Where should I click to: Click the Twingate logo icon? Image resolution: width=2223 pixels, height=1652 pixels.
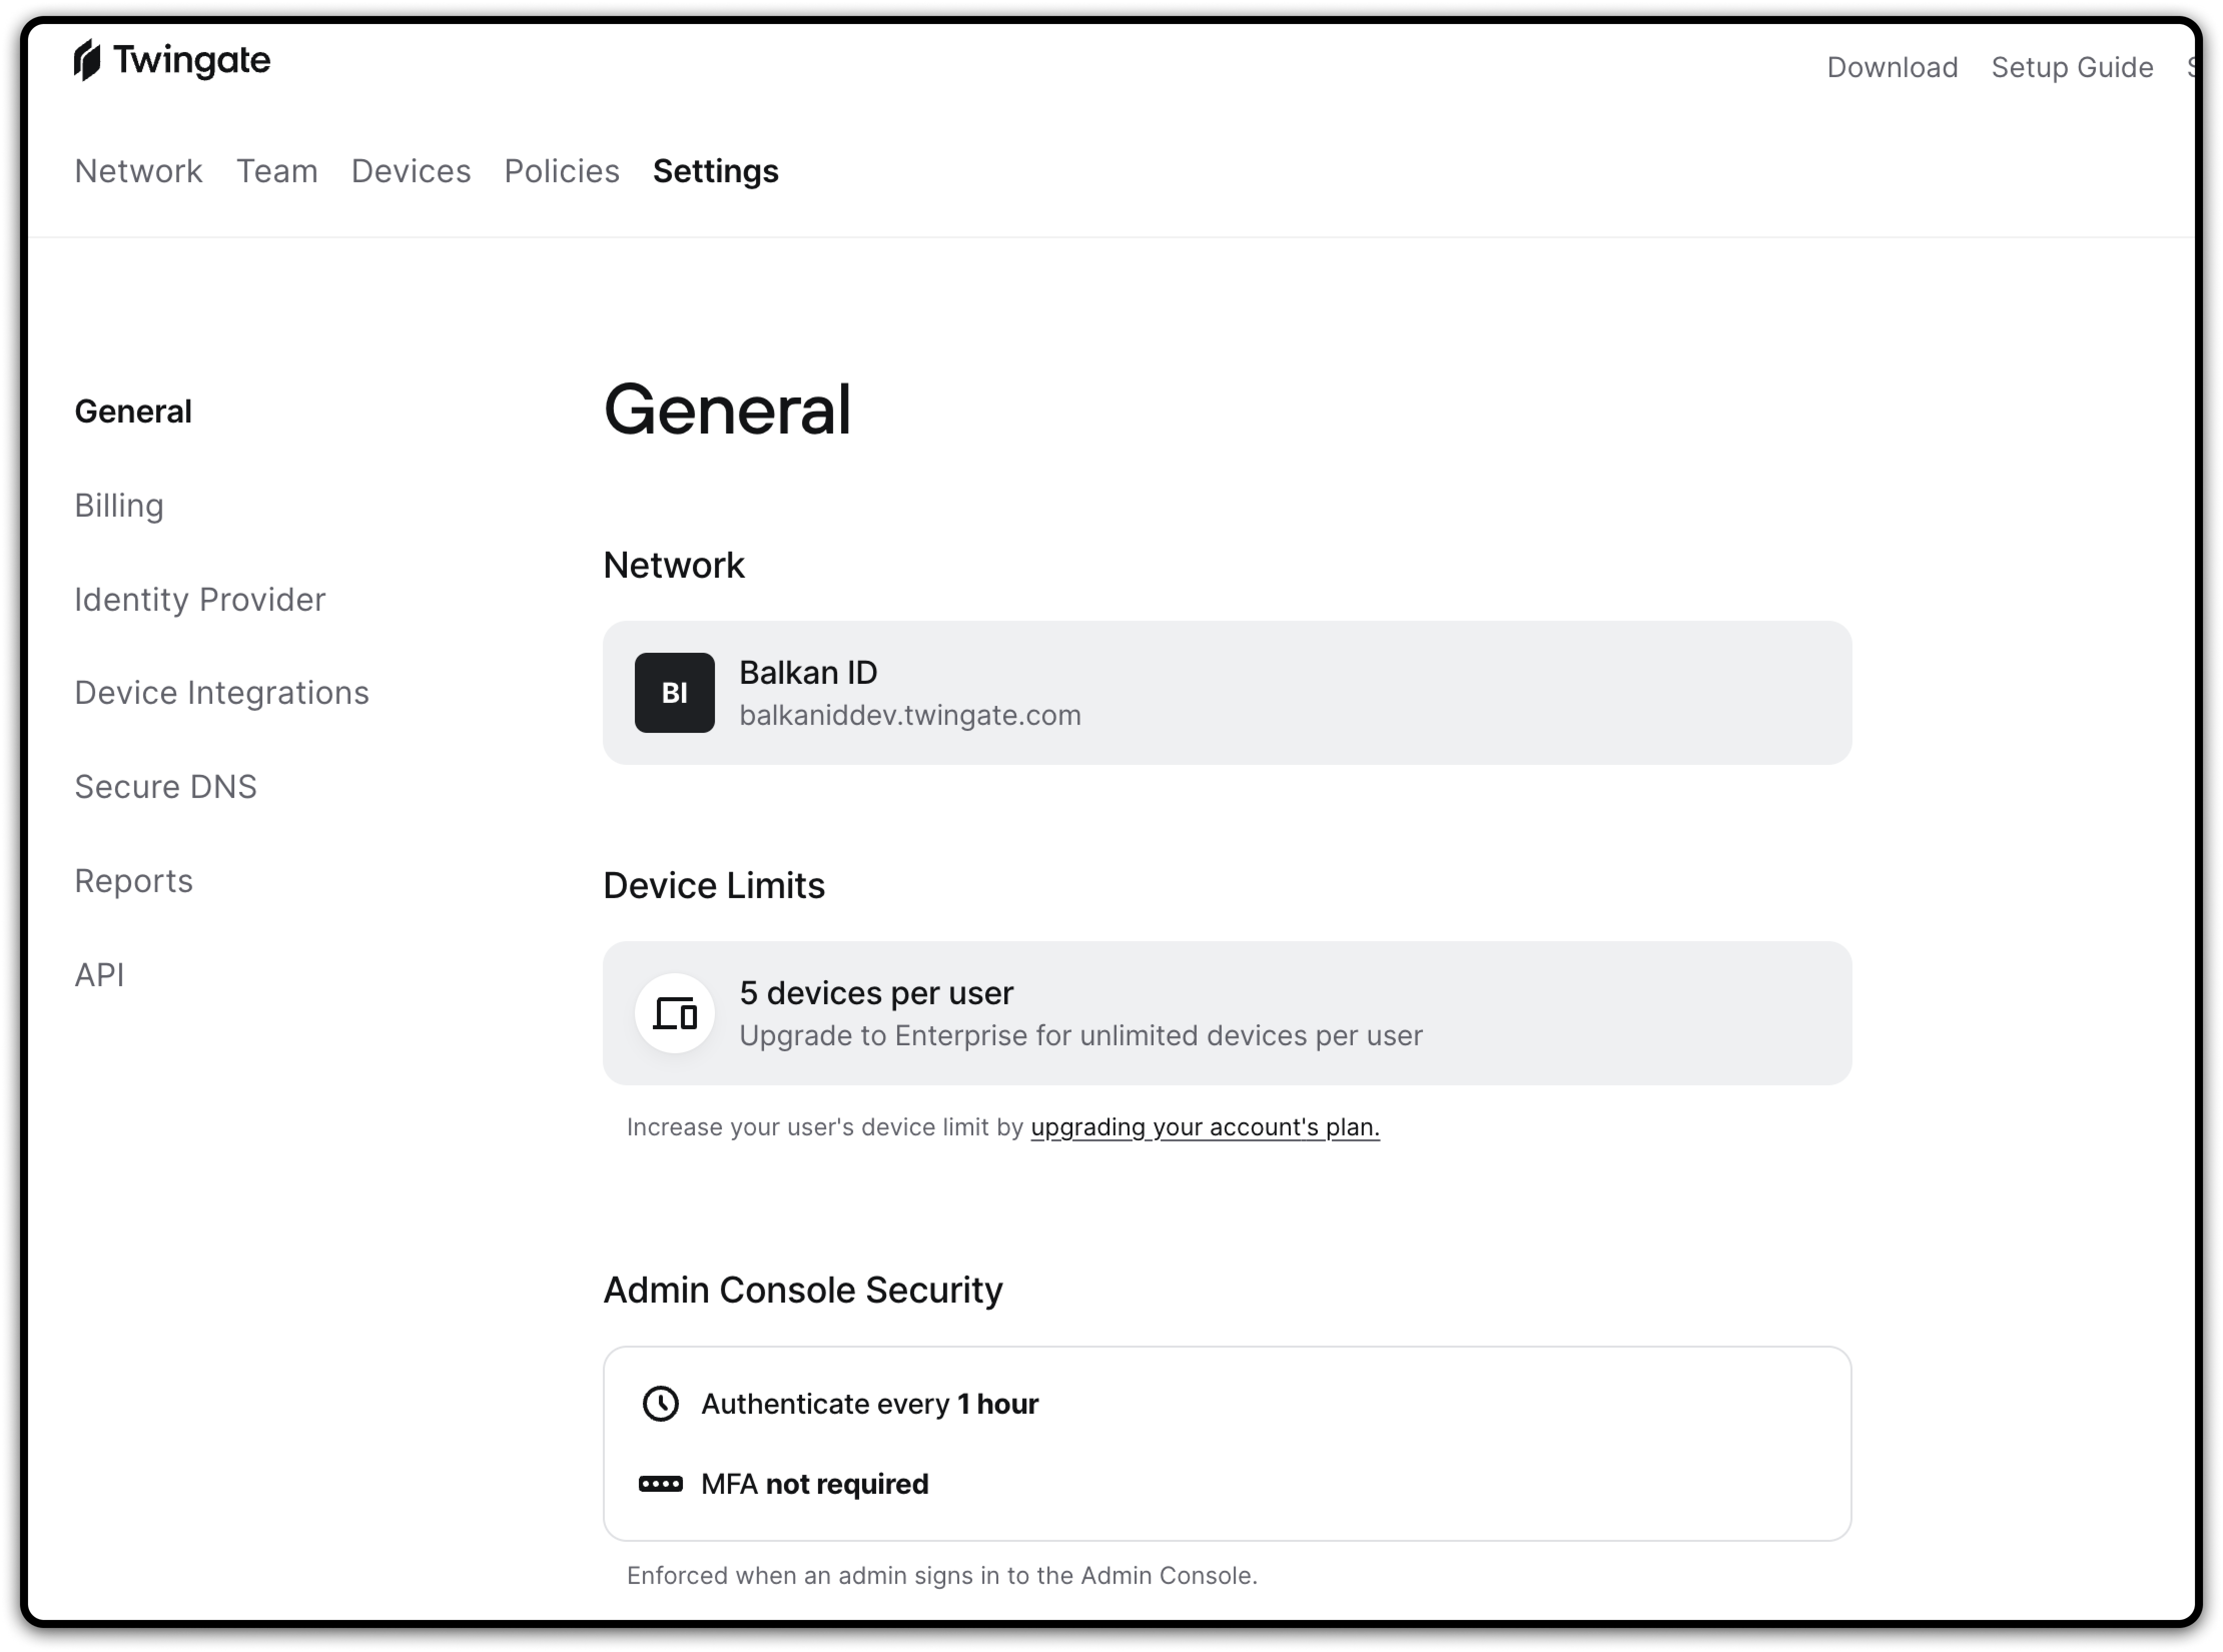(x=88, y=61)
